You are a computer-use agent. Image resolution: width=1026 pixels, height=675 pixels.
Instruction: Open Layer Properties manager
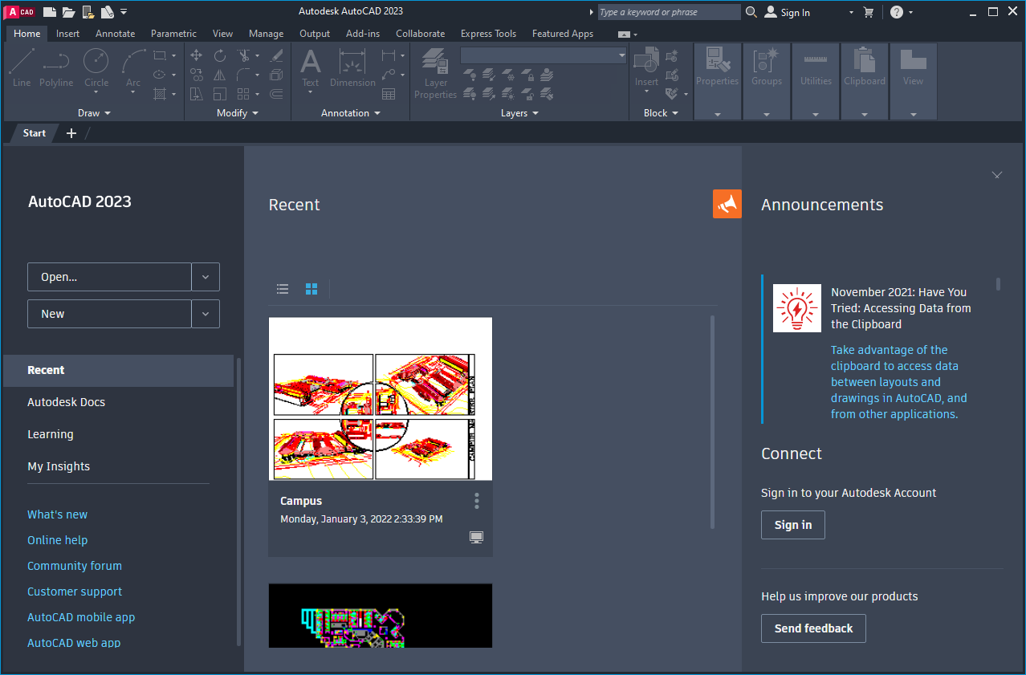click(x=435, y=73)
